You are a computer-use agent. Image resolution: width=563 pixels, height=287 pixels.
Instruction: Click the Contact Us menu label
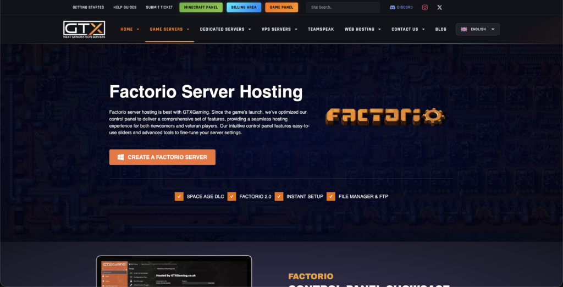405,30
